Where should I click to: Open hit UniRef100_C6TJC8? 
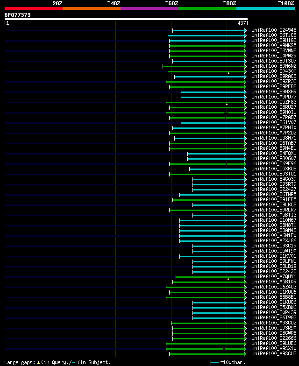pos(274,35)
